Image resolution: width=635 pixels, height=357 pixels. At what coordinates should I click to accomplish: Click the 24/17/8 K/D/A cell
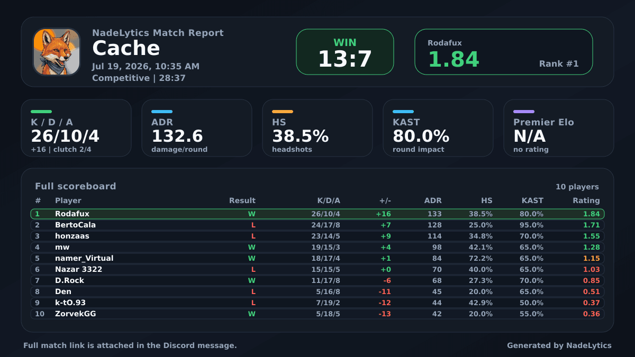pyautogui.click(x=326, y=225)
